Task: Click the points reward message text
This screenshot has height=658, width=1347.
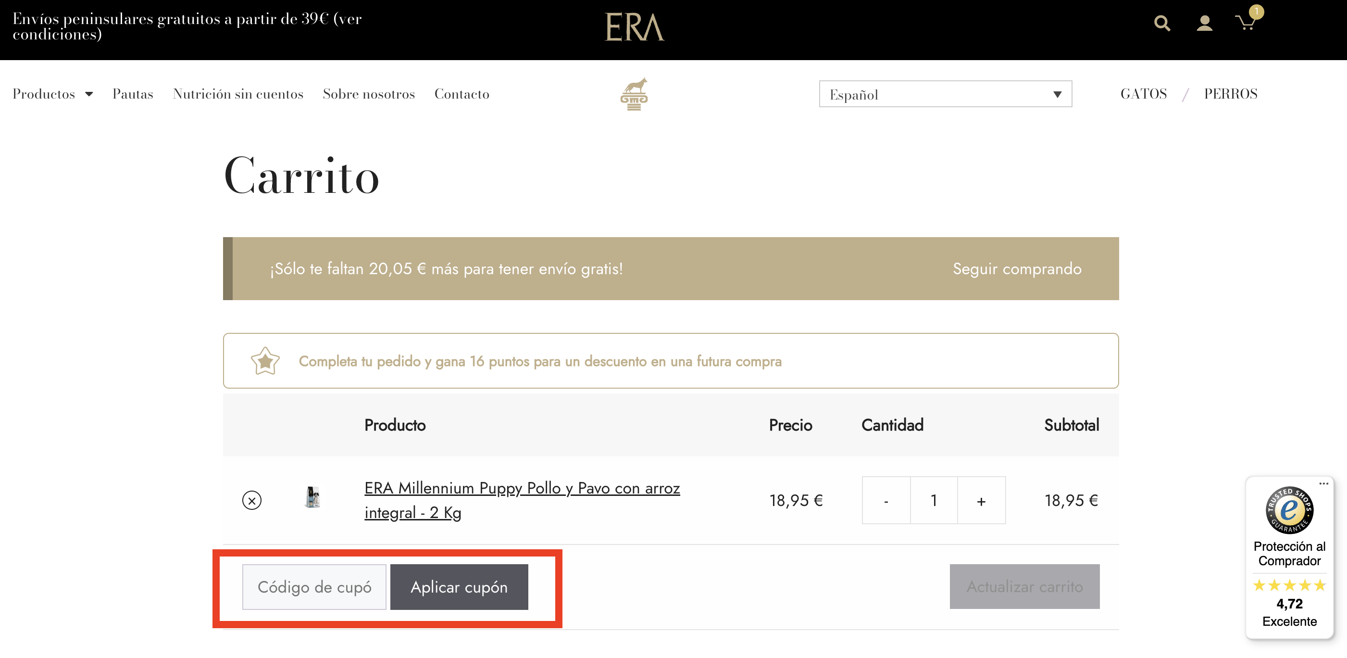Action: click(x=540, y=361)
